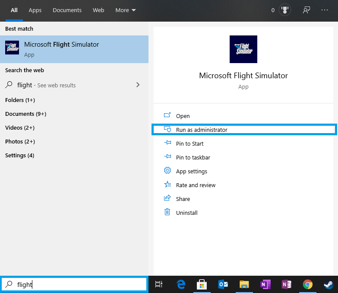Expand the More filter dropdown
Viewport: 338px width, 293px height.
tap(126, 10)
